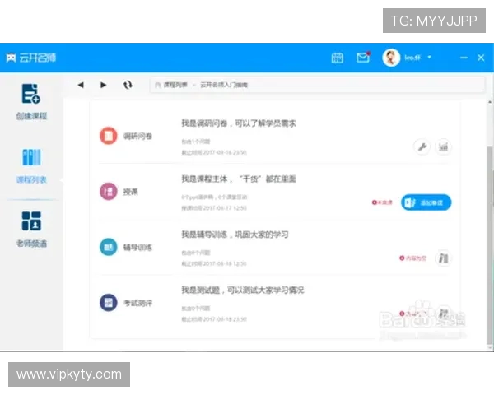Minimize the 云开名师 window
The height and width of the screenshot is (395, 494).
coord(464,58)
